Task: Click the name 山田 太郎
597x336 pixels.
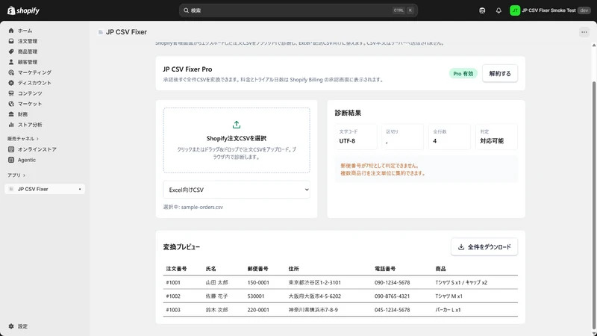Action: [217, 282]
